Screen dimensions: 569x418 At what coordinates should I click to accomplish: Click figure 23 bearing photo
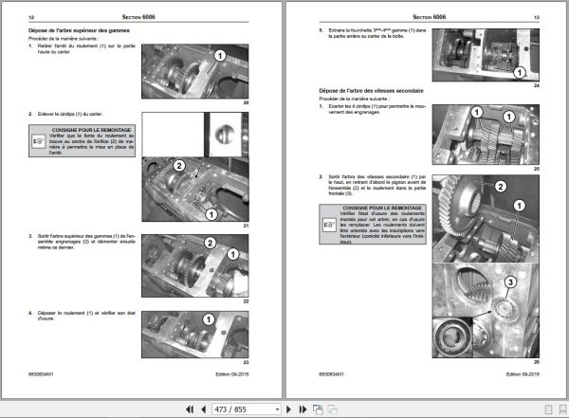195,335
